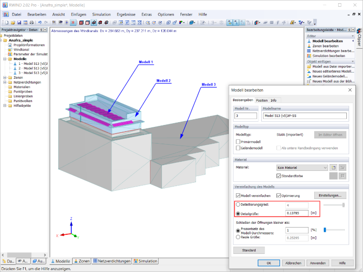Open the Simulation menu
Screen dimensions: 363x272
(101, 14)
